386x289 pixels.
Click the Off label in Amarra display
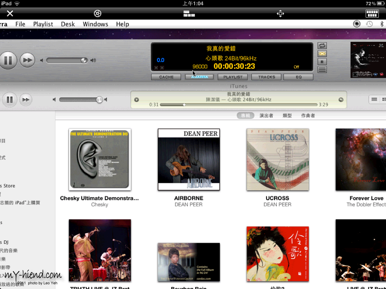[296, 67]
